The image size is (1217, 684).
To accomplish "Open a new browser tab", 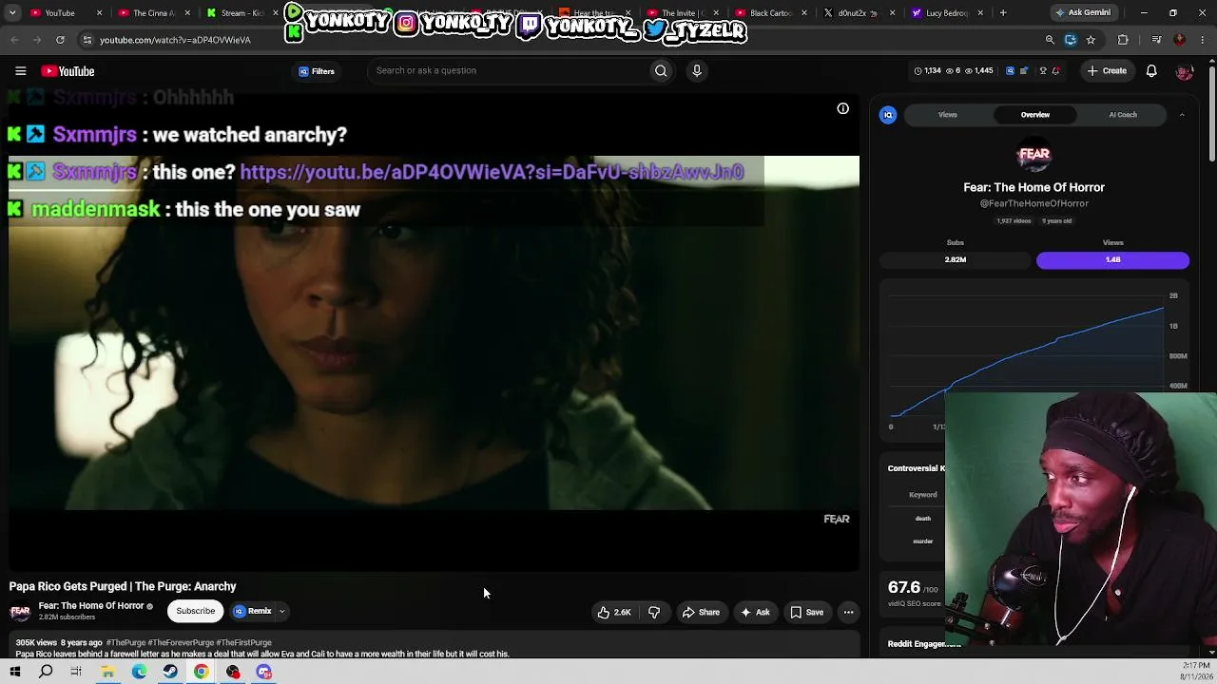I will [1003, 13].
